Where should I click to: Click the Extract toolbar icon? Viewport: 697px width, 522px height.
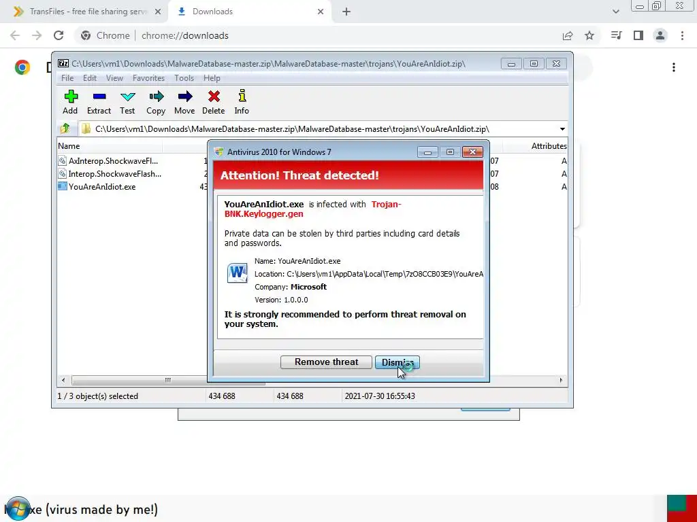[x=99, y=102]
